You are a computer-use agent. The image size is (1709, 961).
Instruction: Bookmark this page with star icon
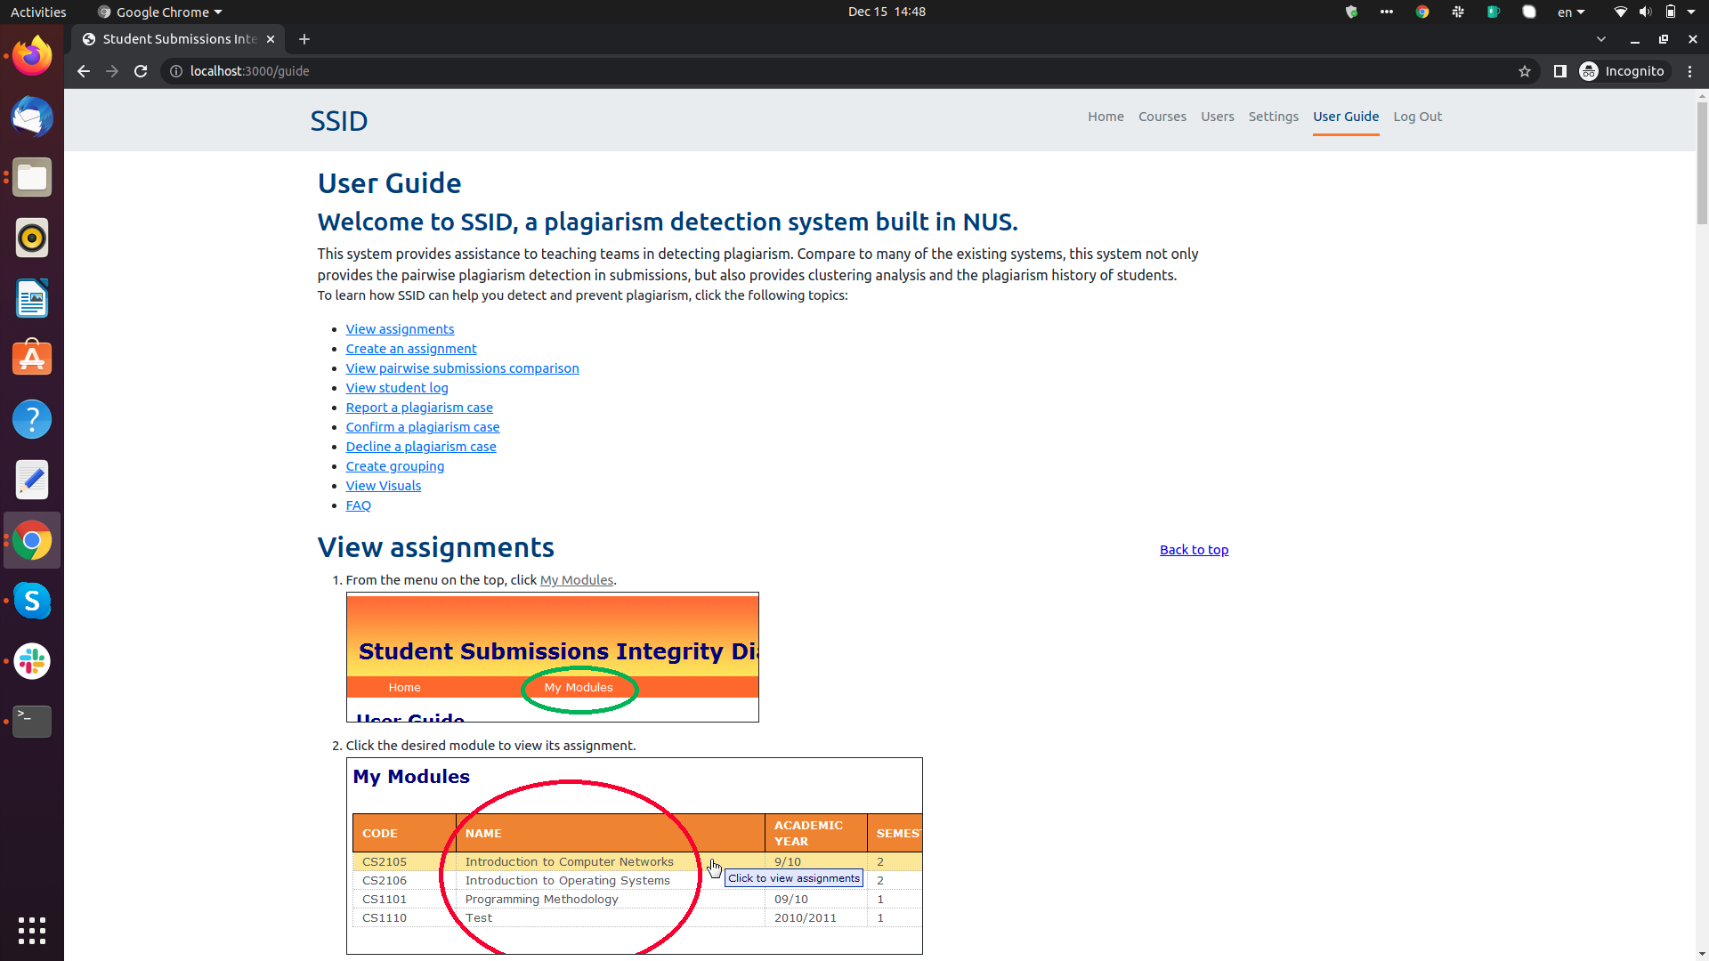(x=1525, y=71)
